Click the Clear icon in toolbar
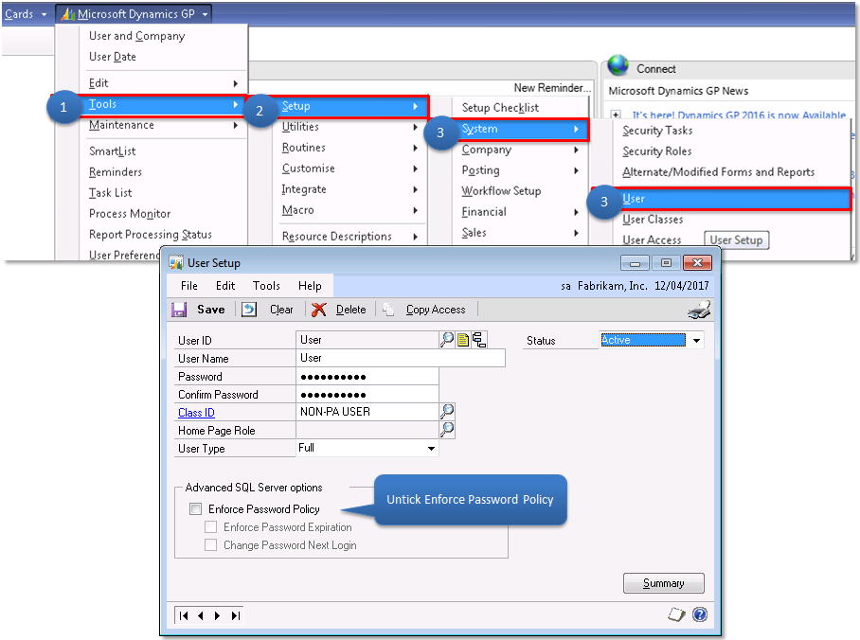The width and height of the screenshot is (860, 640). pyautogui.click(x=249, y=310)
